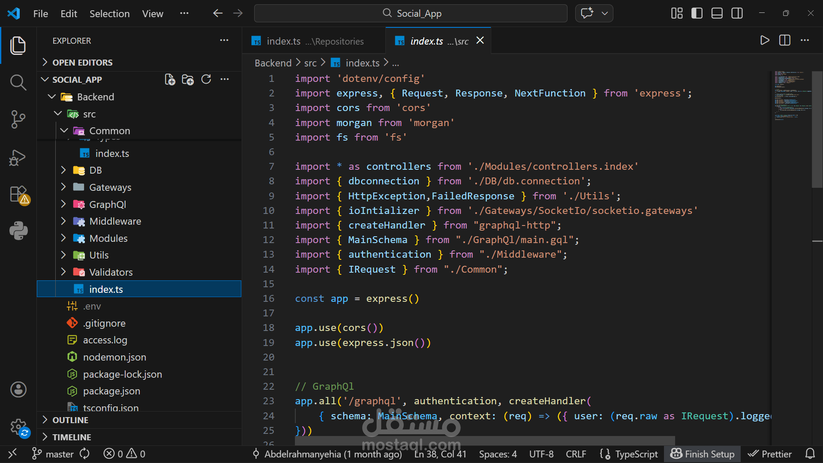Toggle the bottom panel visibility
Viewport: 823px width, 463px height.
pos(717,13)
